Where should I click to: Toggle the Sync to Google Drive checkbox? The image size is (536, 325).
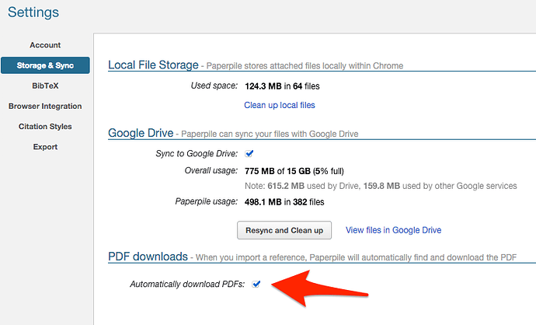tap(249, 154)
